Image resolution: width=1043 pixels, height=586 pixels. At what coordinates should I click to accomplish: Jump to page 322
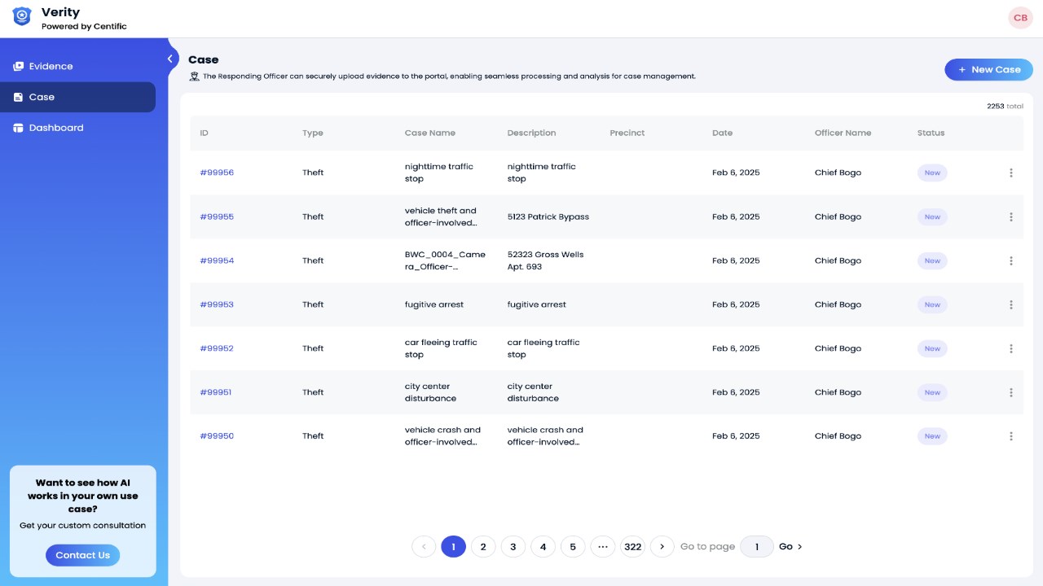[x=632, y=547]
